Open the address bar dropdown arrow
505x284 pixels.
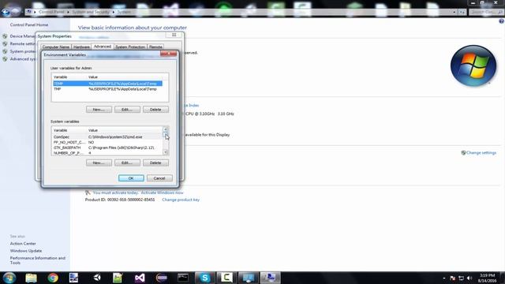coord(454,12)
